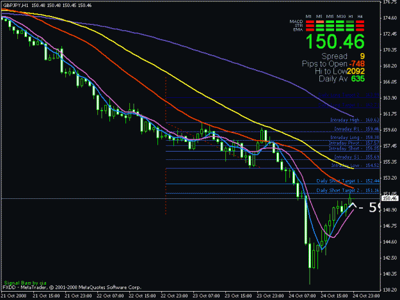Click the 21 Oct 2008 date label

(14, 296)
